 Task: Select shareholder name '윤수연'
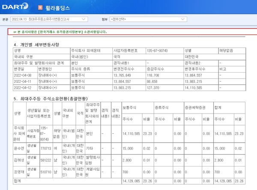pyautogui.click(x=19, y=148)
